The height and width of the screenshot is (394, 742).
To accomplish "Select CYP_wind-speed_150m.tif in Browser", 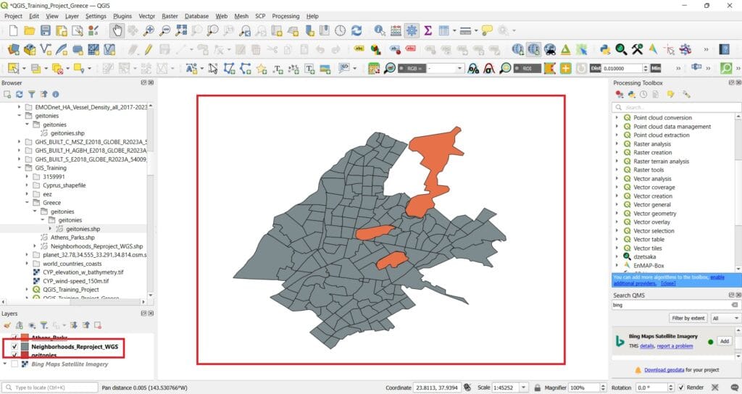I will tap(75, 281).
